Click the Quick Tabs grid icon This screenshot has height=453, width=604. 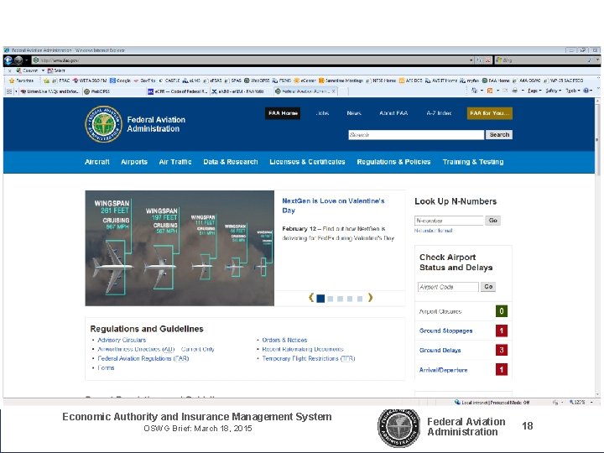(x=9, y=91)
